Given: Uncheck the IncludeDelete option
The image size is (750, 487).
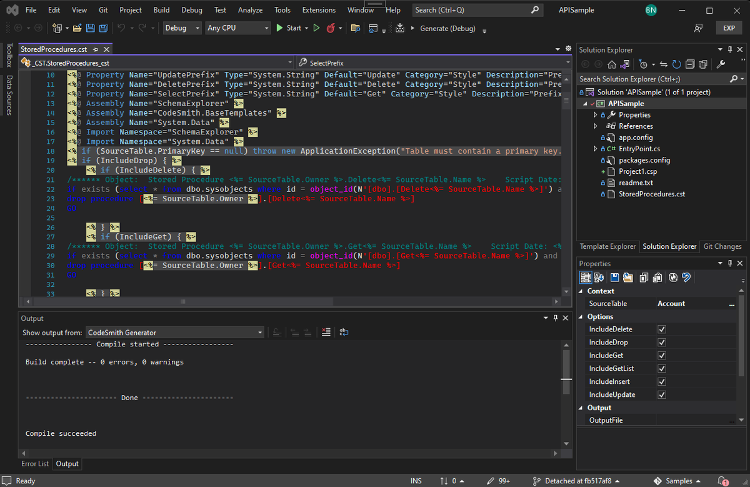Looking at the screenshot, I should click(662, 329).
